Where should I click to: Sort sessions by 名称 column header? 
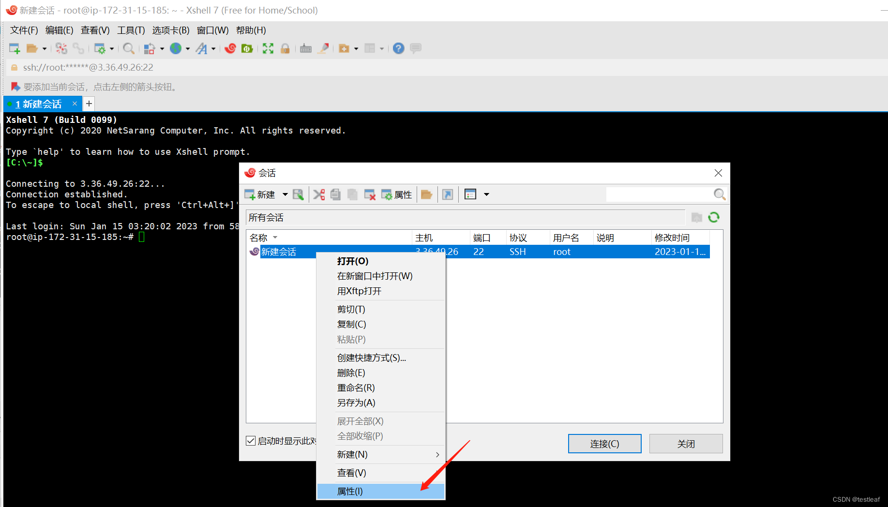329,238
